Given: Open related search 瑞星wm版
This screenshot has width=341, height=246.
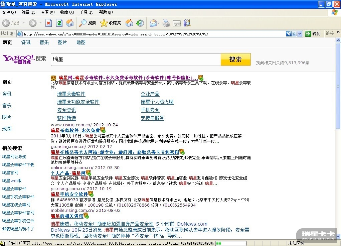Looking at the screenshot, I should pos(12,181).
